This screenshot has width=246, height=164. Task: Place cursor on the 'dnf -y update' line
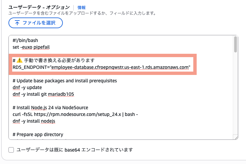27,87
